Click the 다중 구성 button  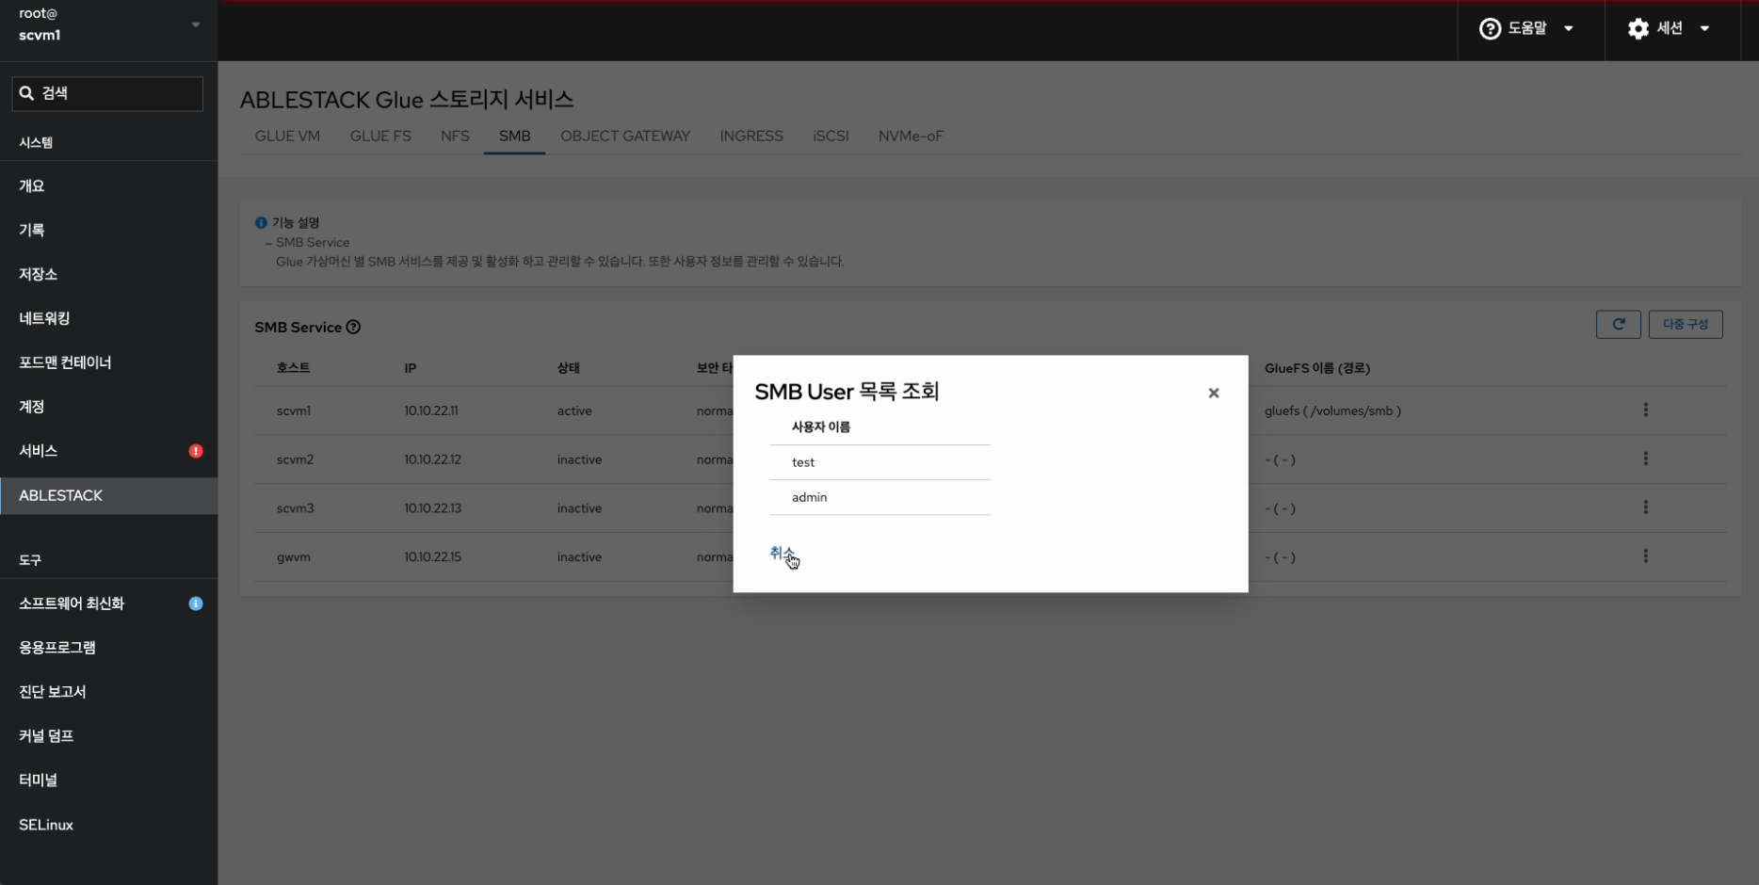point(1685,324)
